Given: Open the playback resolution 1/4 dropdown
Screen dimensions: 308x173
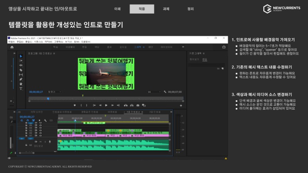Looking at the screenshot, I should coord(153,92).
